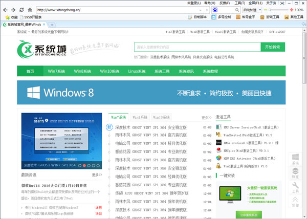Open the 帮助(H) menu
The height and width of the screenshot is (219, 307).
(210, 3)
